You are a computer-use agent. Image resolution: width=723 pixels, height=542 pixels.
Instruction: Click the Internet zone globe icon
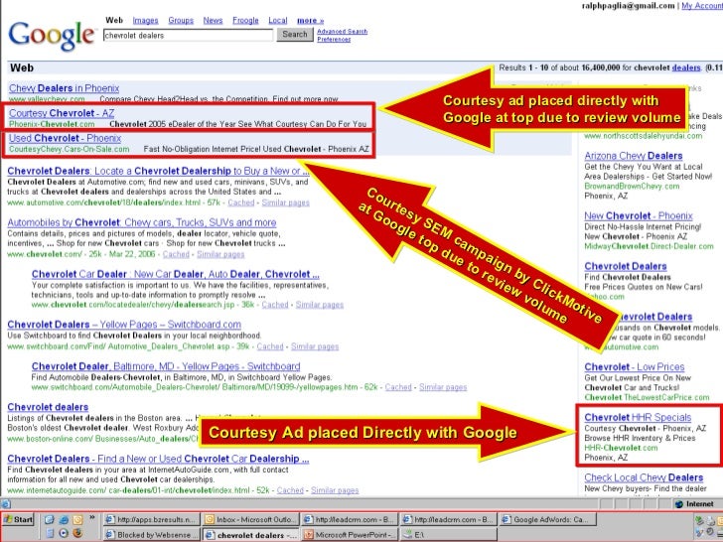(x=678, y=504)
